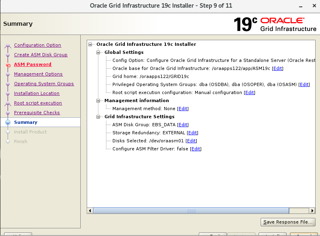The width and height of the screenshot is (320, 236).
Task: Click the ASM Password error step icon
Action: click(x=8, y=65)
